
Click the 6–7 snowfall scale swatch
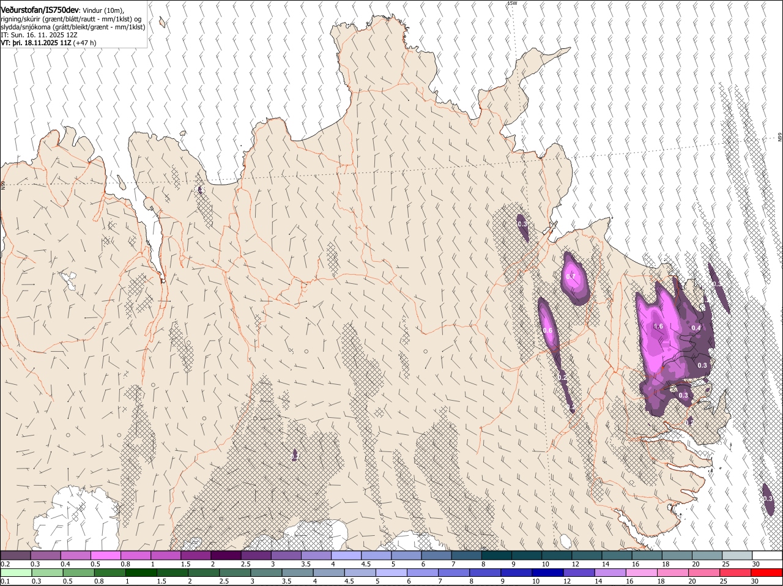coord(436,555)
